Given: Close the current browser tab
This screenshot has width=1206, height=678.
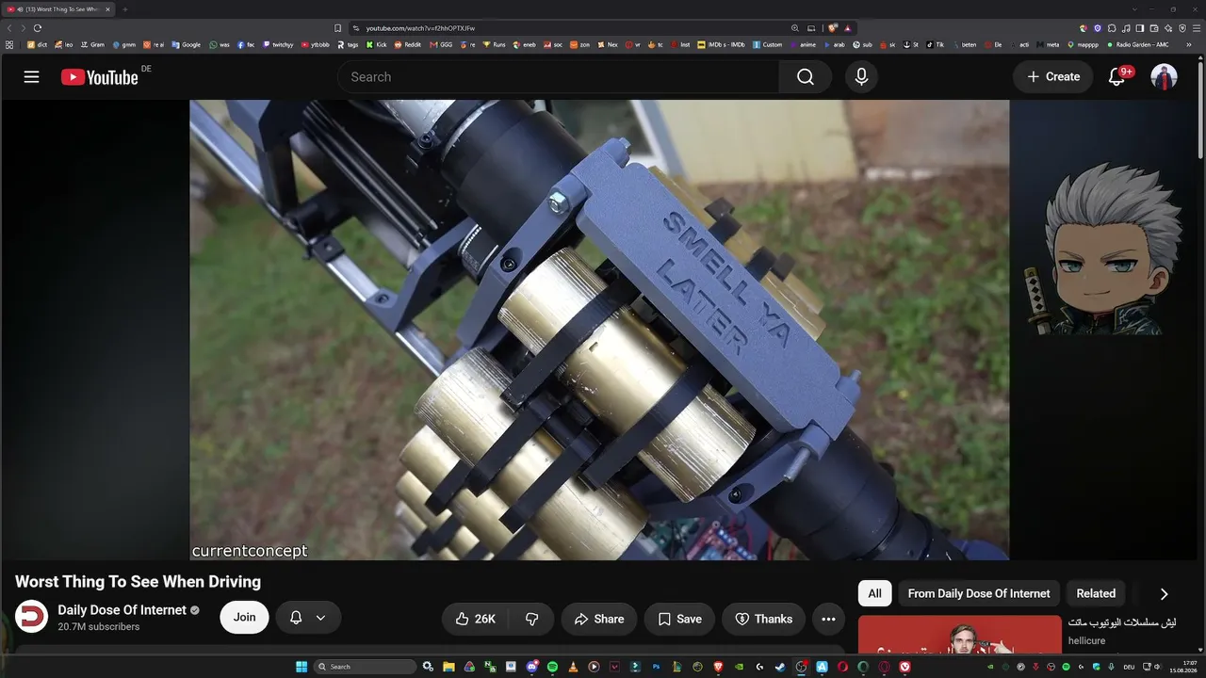Looking at the screenshot, I should click(x=107, y=9).
